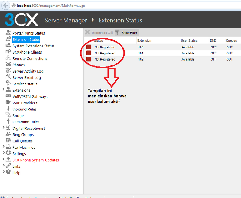The height and width of the screenshot is (198, 241).
Task: Click red status indicator for extension 101
Action: 89,53
